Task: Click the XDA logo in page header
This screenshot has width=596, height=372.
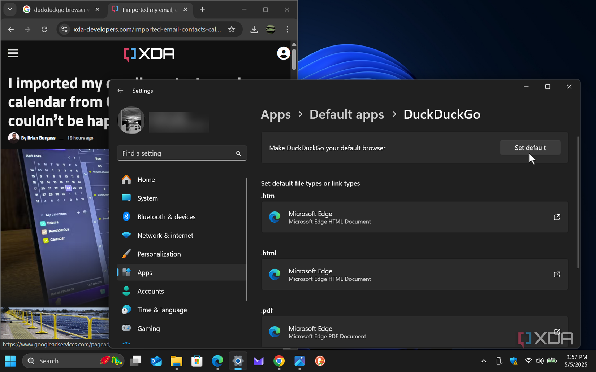Action: pos(149,54)
